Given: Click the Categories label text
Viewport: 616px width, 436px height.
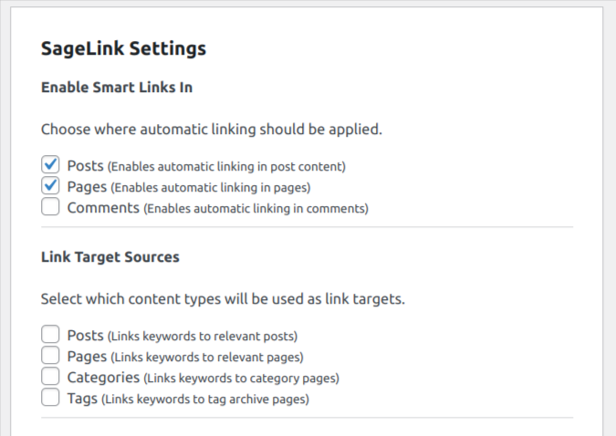Looking at the screenshot, I should (x=103, y=378).
